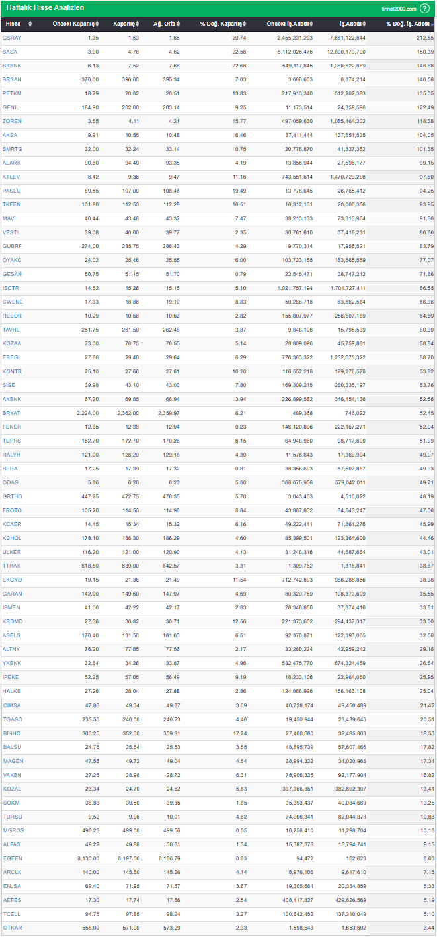This screenshot has height=937, width=437.
Task: Sort table by Hisse column arrows
Action: [30, 24]
